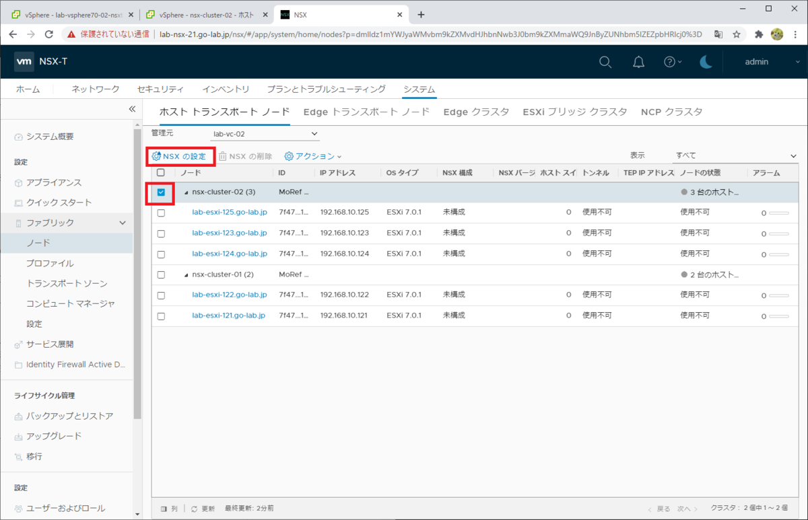Toggle dark mode moon icon

click(706, 62)
